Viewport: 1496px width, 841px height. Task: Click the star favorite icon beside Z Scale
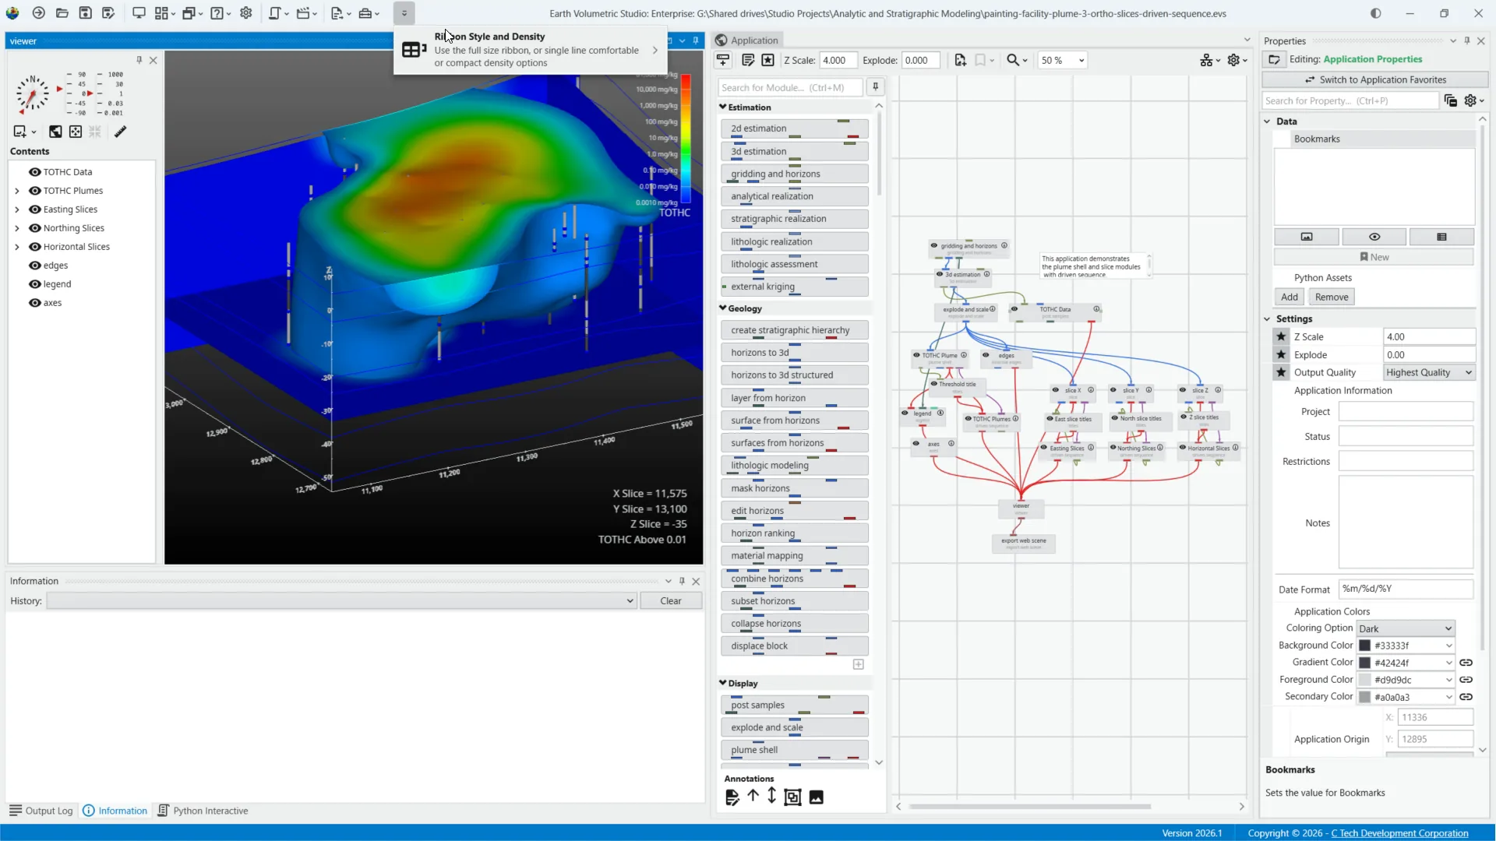click(x=1281, y=336)
